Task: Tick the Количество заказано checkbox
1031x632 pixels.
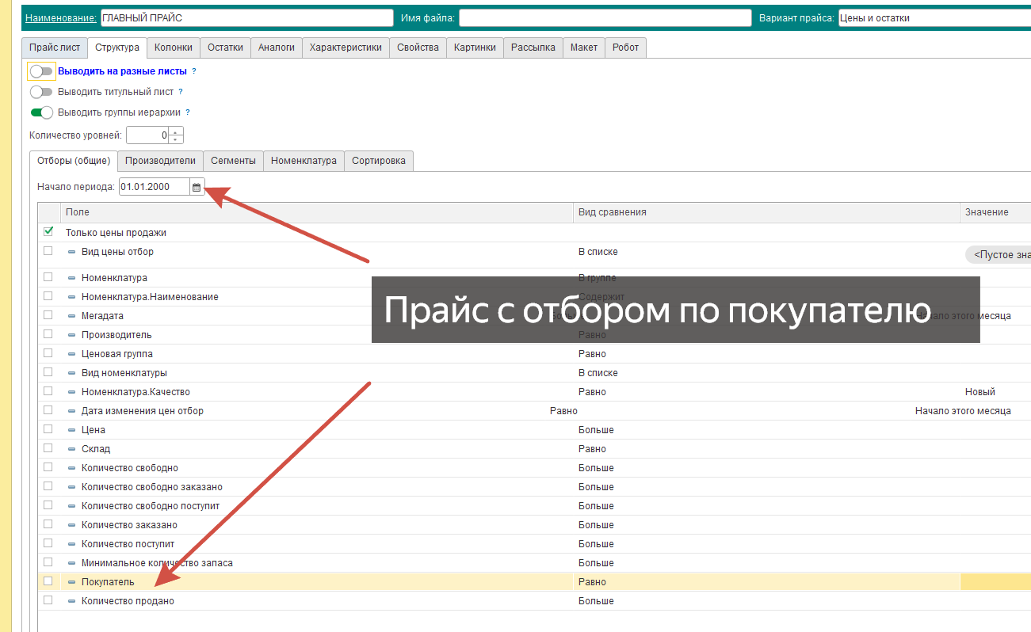Action: [x=48, y=524]
